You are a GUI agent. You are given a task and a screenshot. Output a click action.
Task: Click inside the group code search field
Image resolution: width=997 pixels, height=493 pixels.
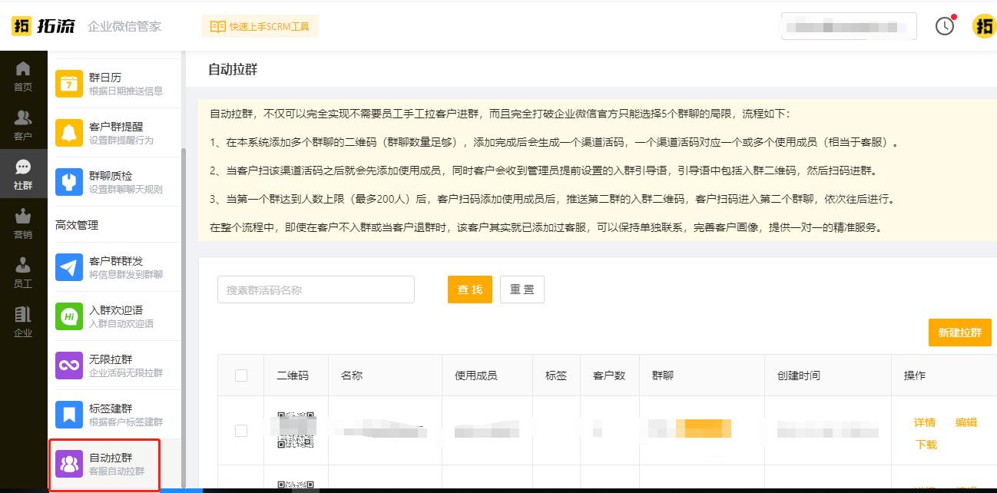(x=315, y=290)
